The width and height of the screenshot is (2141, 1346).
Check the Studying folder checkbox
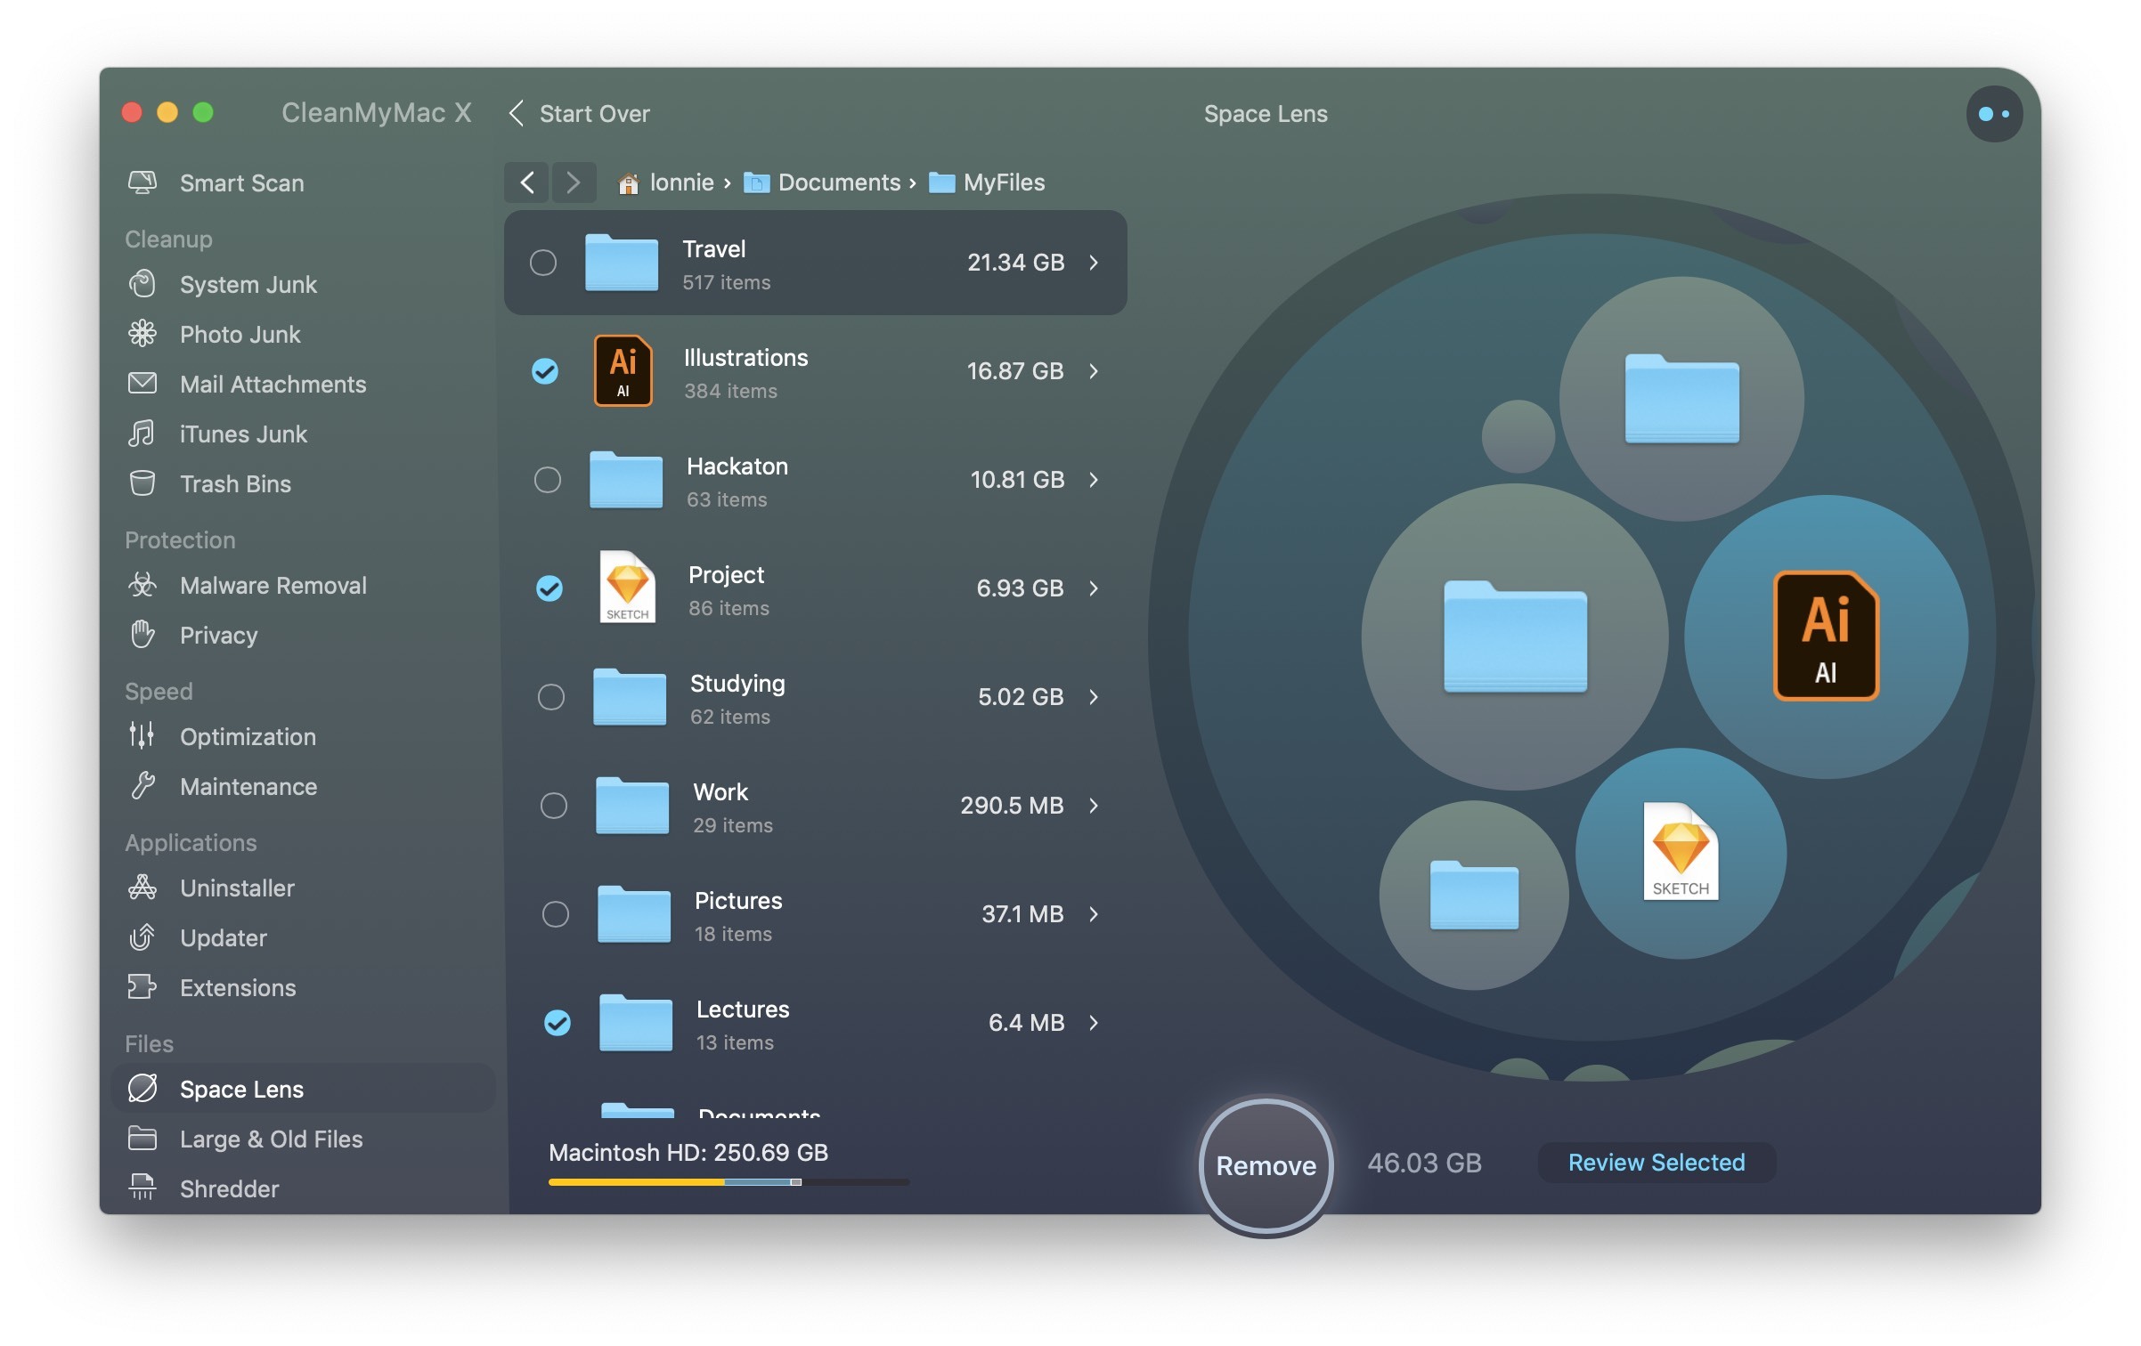click(x=551, y=697)
